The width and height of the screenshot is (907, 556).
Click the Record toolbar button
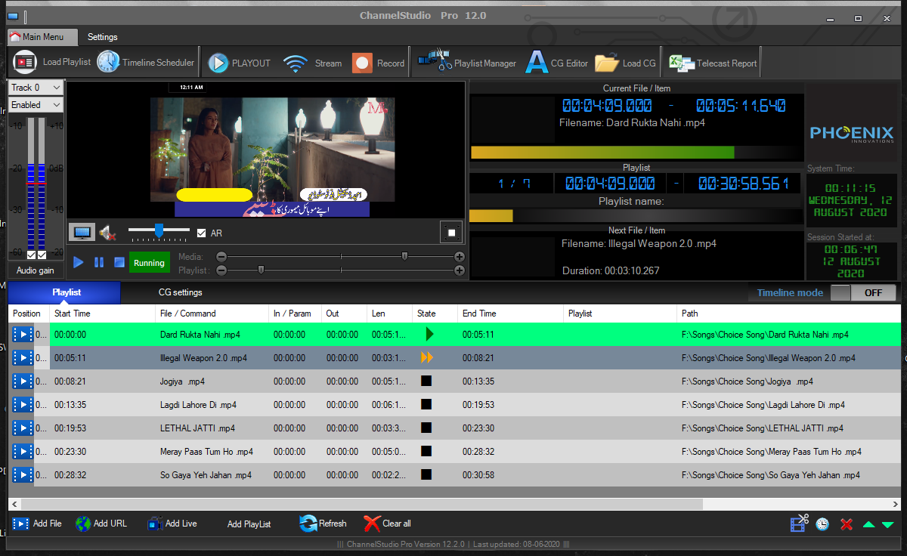click(x=378, y=63)
